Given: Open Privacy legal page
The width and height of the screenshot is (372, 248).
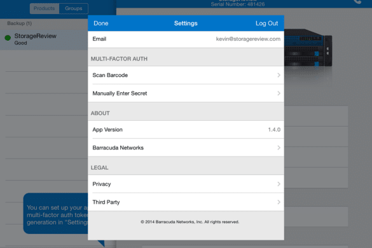Looking at the screenshot, I should (x=186, y=184).
